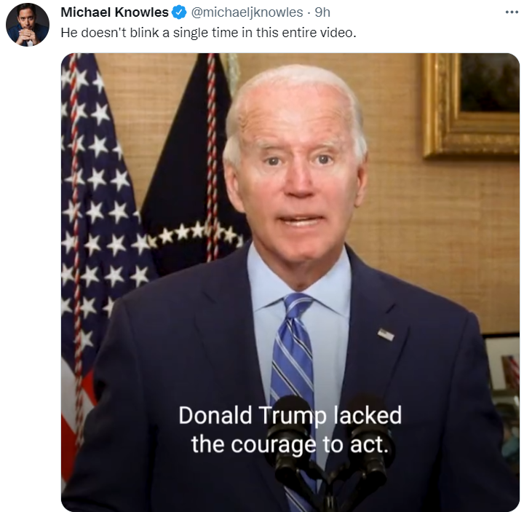Open tweet permalink via the 9h timestamp
Screen dimensions: 524x512
tap(322, 12)
